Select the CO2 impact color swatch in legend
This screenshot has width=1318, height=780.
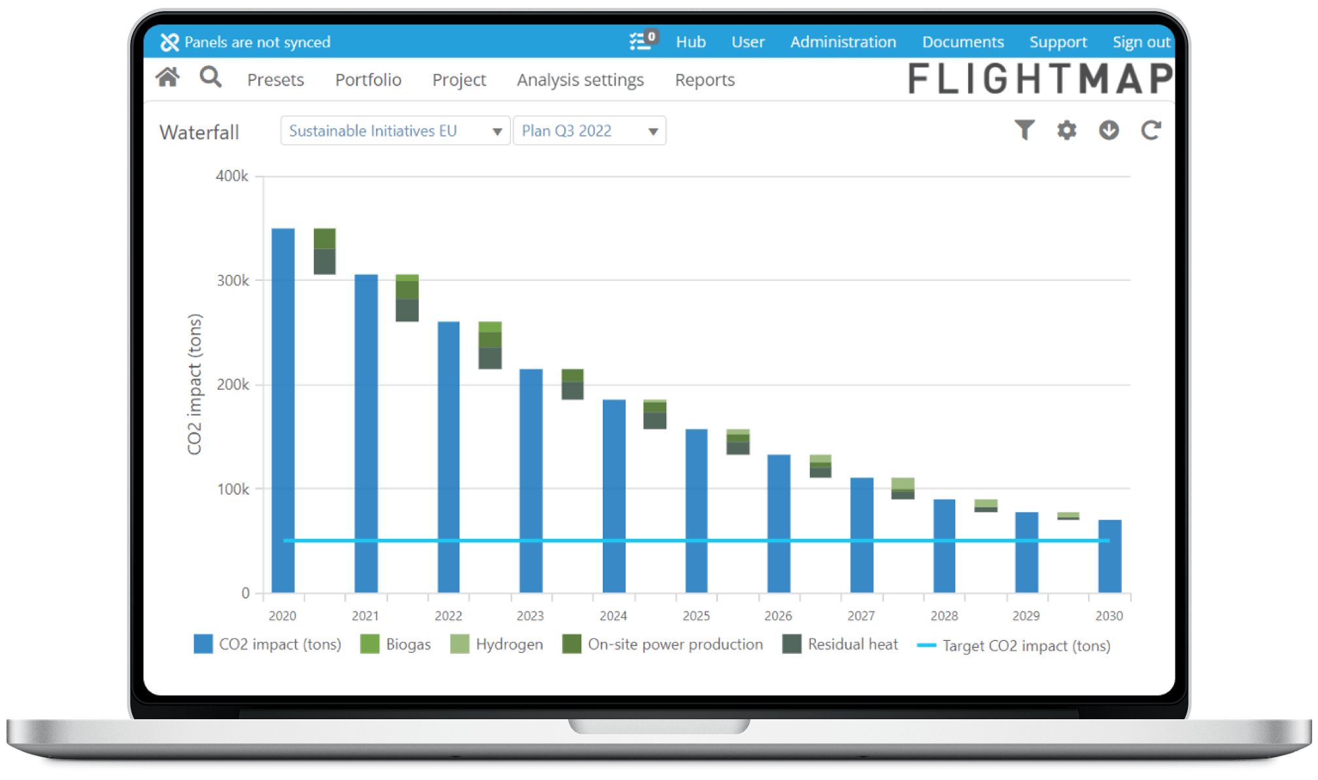point(203,644)
